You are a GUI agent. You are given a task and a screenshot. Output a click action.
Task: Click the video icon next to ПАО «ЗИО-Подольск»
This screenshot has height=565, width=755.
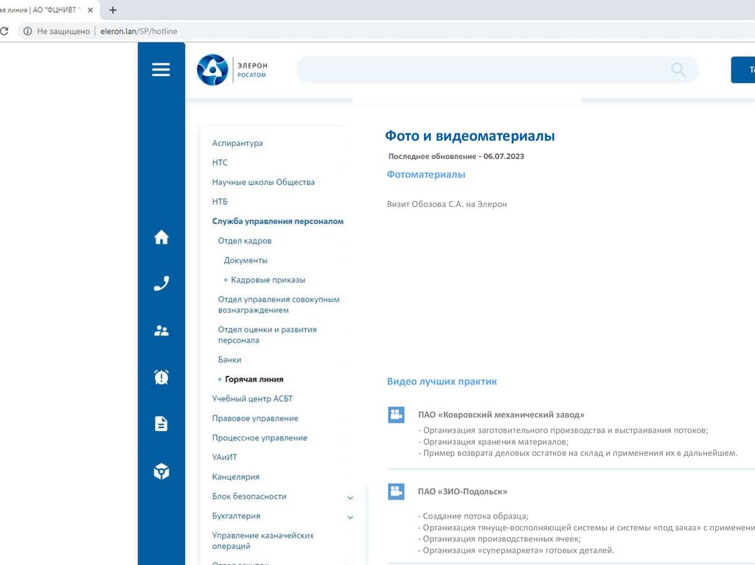click(x=396, y=491)
